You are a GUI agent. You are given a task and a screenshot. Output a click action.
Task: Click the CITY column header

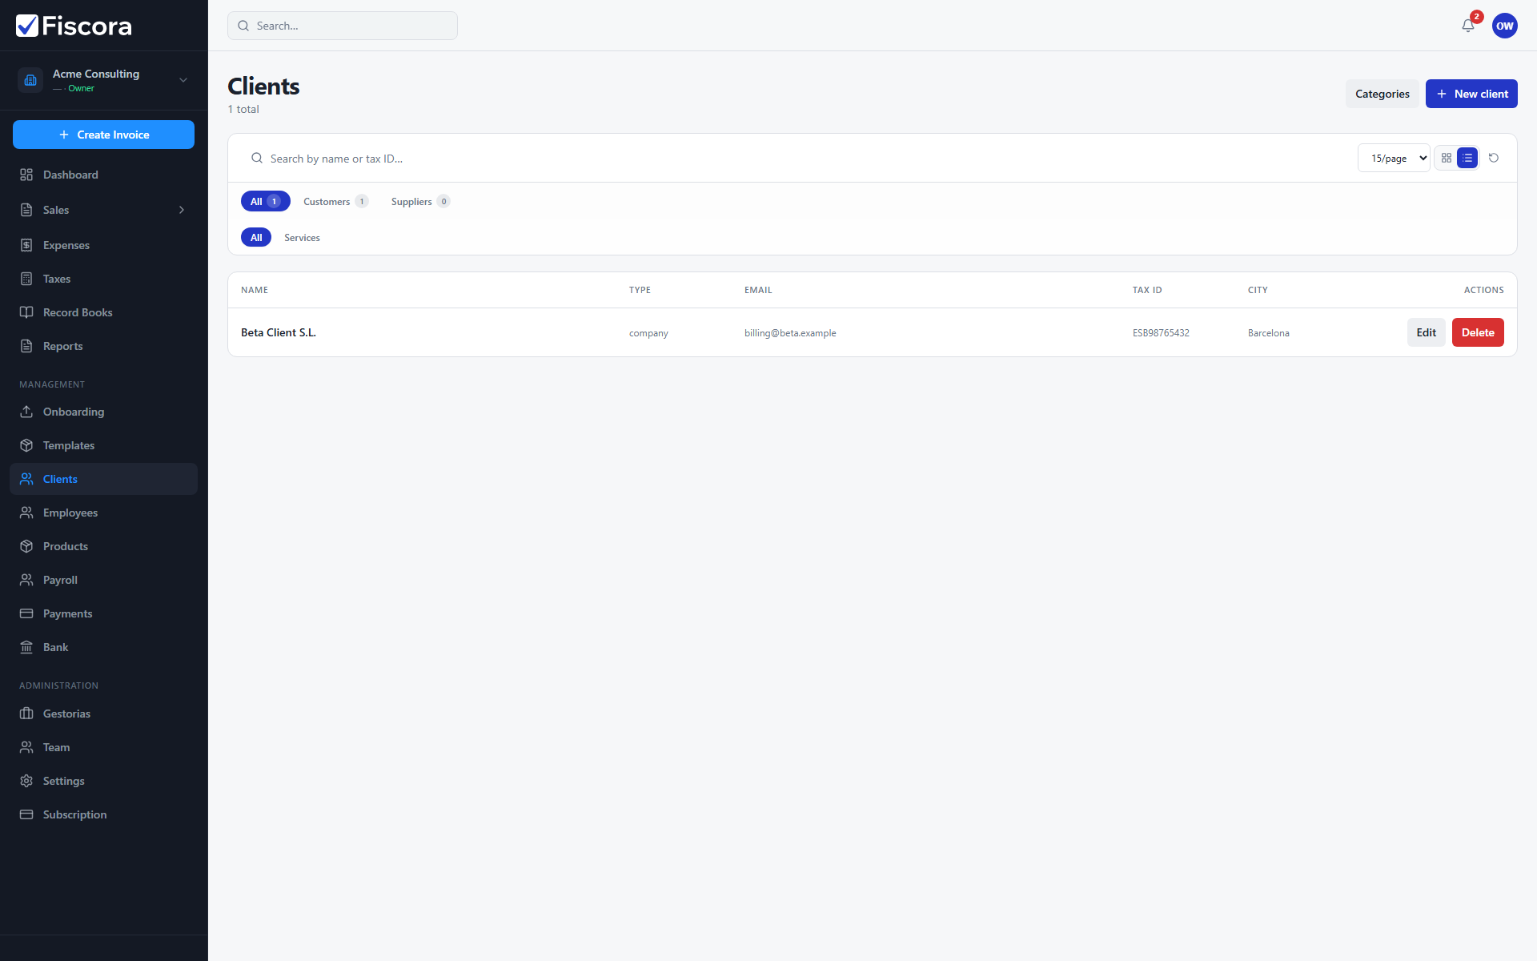(1258, 290)
